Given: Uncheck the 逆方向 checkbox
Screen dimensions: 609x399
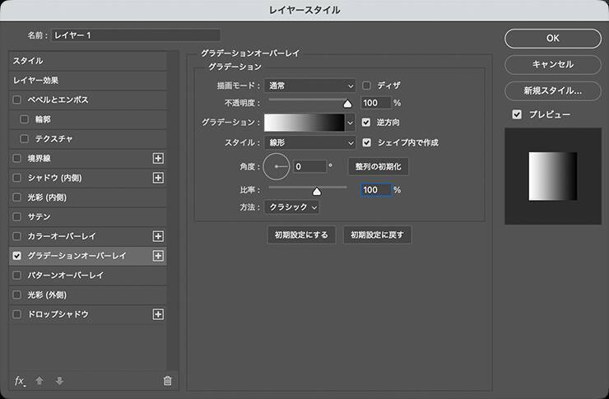Looking at the screenshot, I should pyautogui.click(x=366, y=123).
